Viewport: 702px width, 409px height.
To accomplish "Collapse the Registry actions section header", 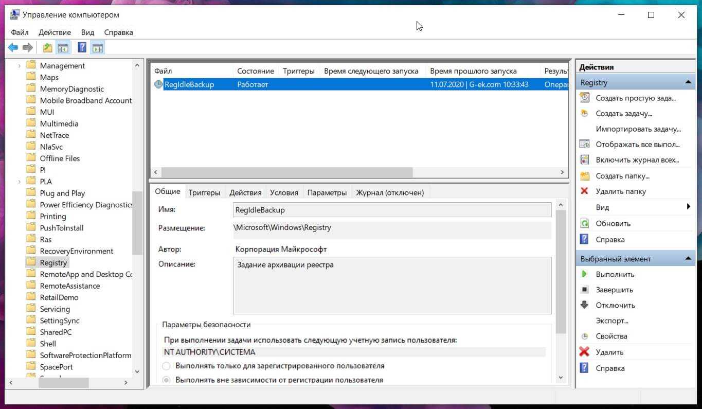I will coord(688,82).
